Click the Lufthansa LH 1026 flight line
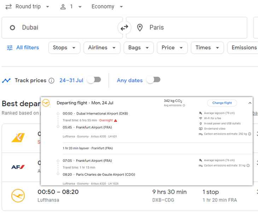This screenshot has height=213, width=258. [x=90, y=184]
